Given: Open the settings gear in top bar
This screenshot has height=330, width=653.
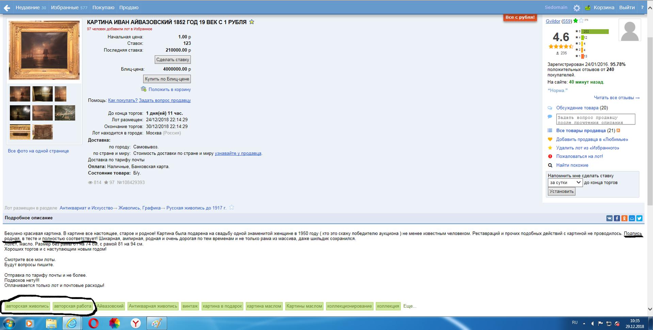Looking at the screenshot, I should tap(576, 8).
